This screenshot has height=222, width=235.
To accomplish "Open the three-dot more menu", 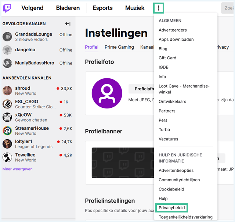I will click(159, 8).
